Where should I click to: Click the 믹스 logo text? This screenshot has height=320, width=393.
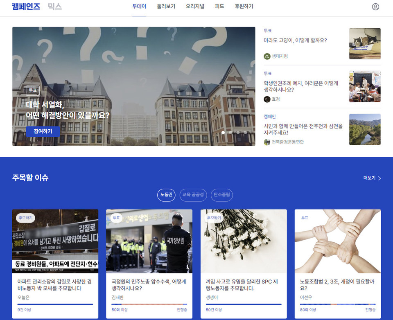click(54, 7)
